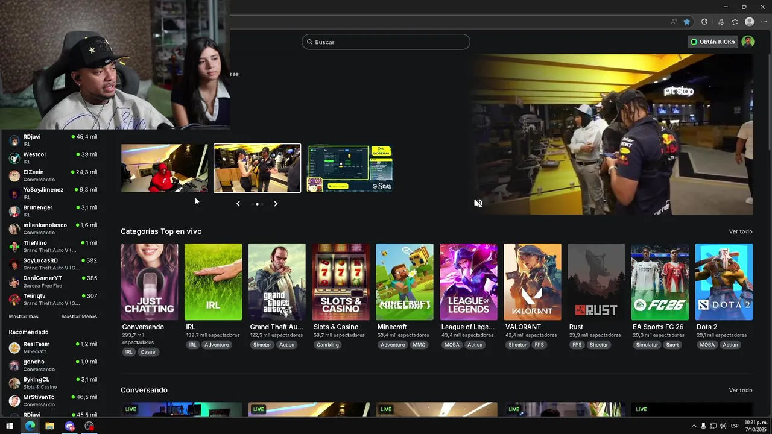Open the Just Chatting category card
This screenshot has width=772, height=434.
pos(149,281)
